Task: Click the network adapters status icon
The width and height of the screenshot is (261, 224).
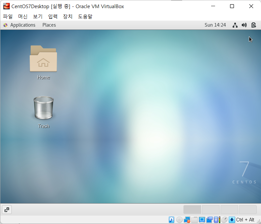Action: (x=187, y=220)
